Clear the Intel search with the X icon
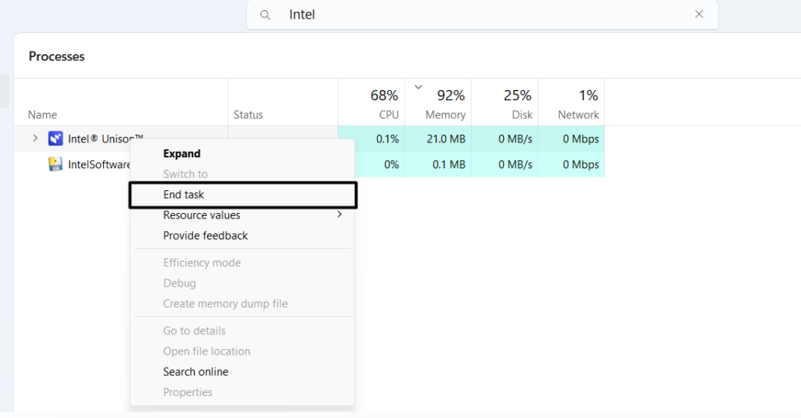Viewport: 801px width, 418px height. click(x=699, y=14)
